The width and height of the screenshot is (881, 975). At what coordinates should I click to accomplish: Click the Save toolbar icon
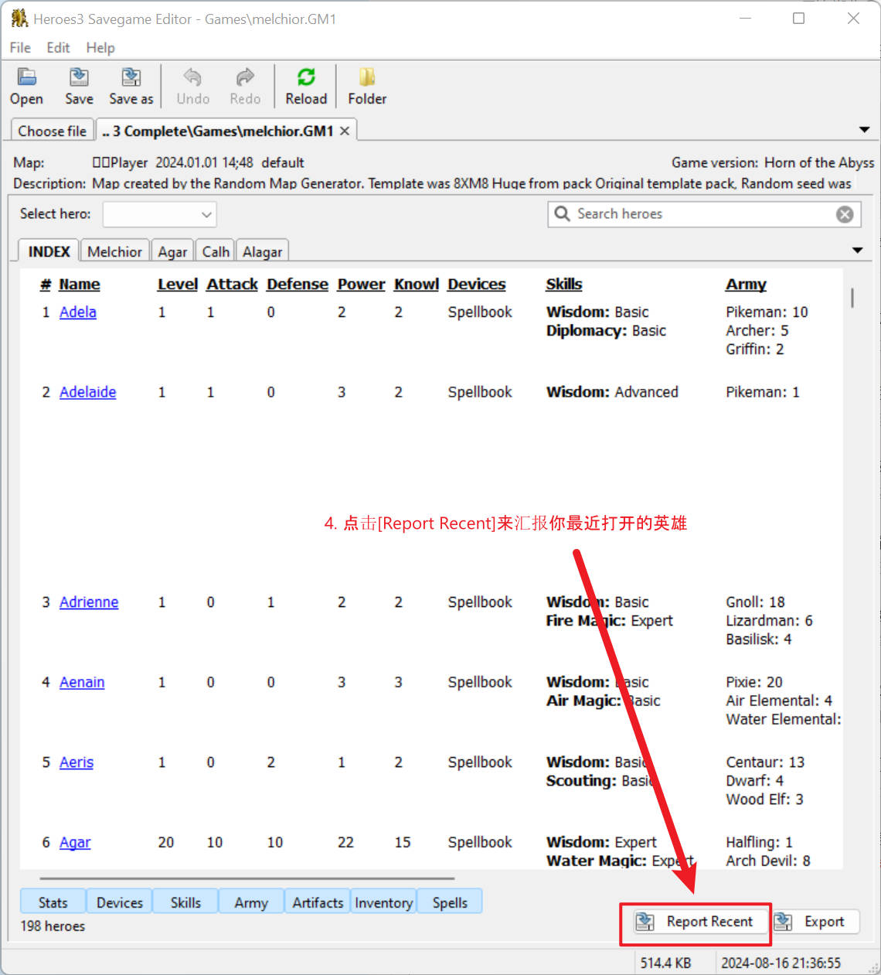pos(79,77)
